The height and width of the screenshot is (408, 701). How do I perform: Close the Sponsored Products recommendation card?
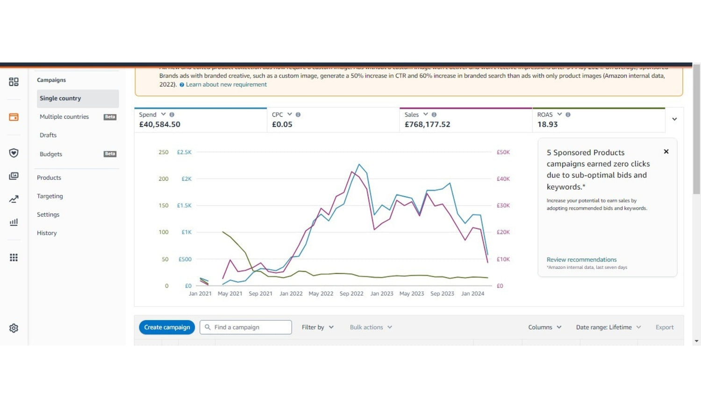point(666,152)
